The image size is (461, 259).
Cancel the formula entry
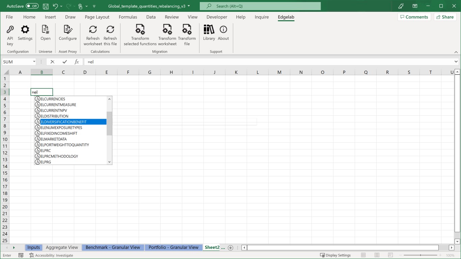pyautogui.click(x=52, y=62)
